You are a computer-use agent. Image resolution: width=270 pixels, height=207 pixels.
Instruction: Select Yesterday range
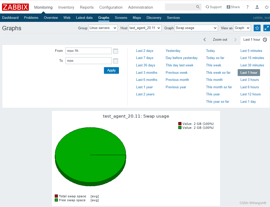[173, 51]
